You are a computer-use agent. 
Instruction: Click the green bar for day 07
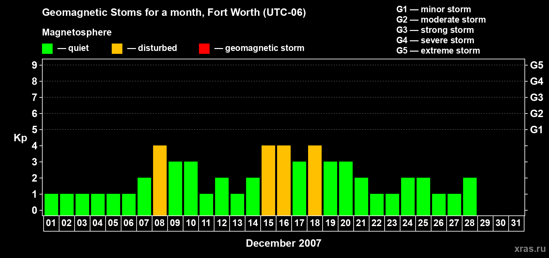point(144,197)
